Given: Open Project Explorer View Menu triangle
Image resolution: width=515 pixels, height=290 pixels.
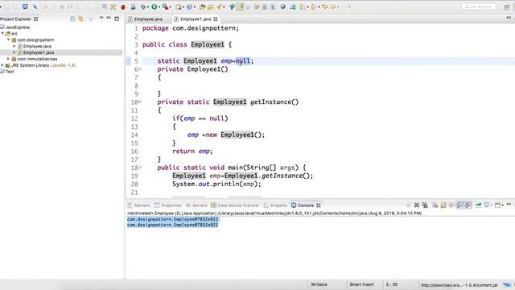Looking at the screenshot, I should tap(101, 18).
